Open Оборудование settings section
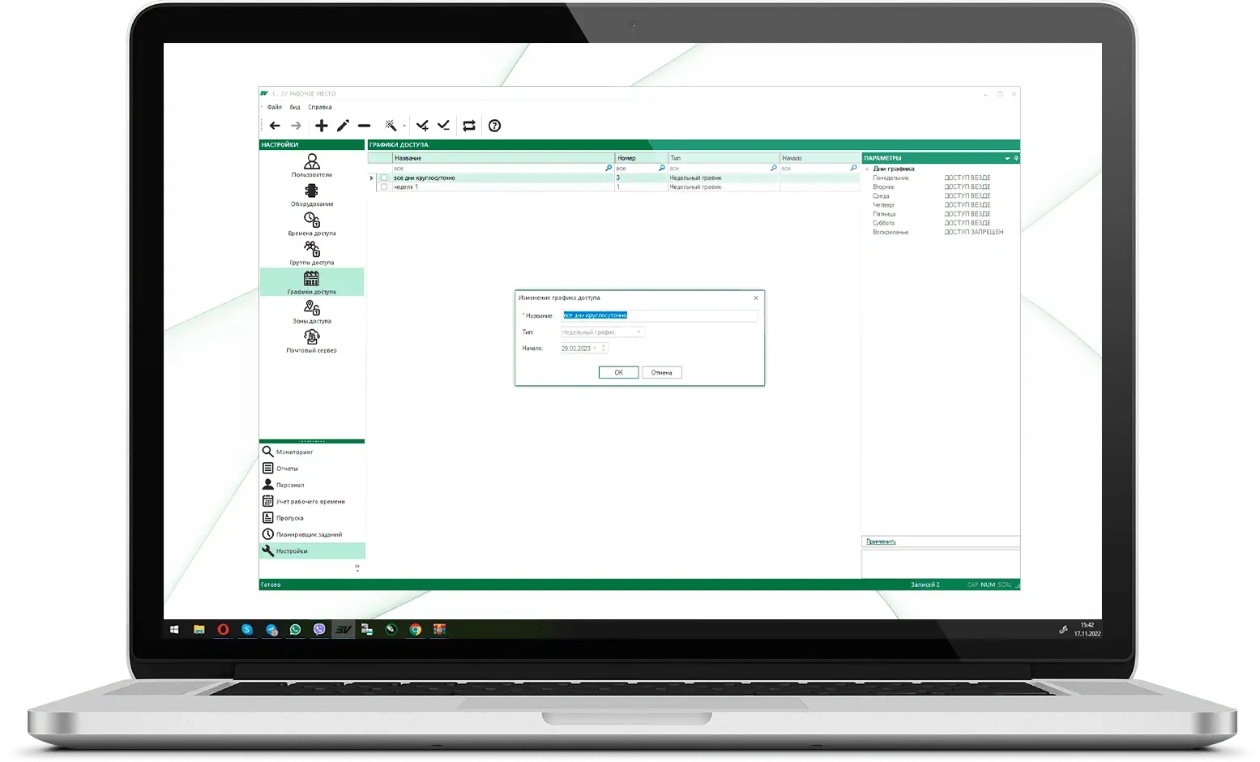The image size is (1260, 762). pos(312,195)
